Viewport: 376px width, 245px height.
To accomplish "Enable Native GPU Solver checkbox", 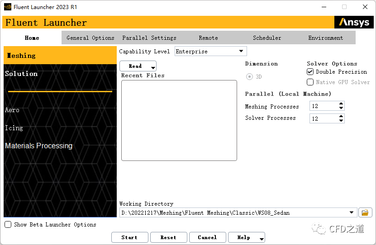I will coord(310,82).
